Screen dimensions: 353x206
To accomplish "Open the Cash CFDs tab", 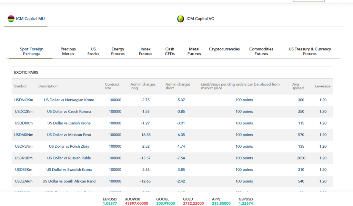I will pos(170,51).
